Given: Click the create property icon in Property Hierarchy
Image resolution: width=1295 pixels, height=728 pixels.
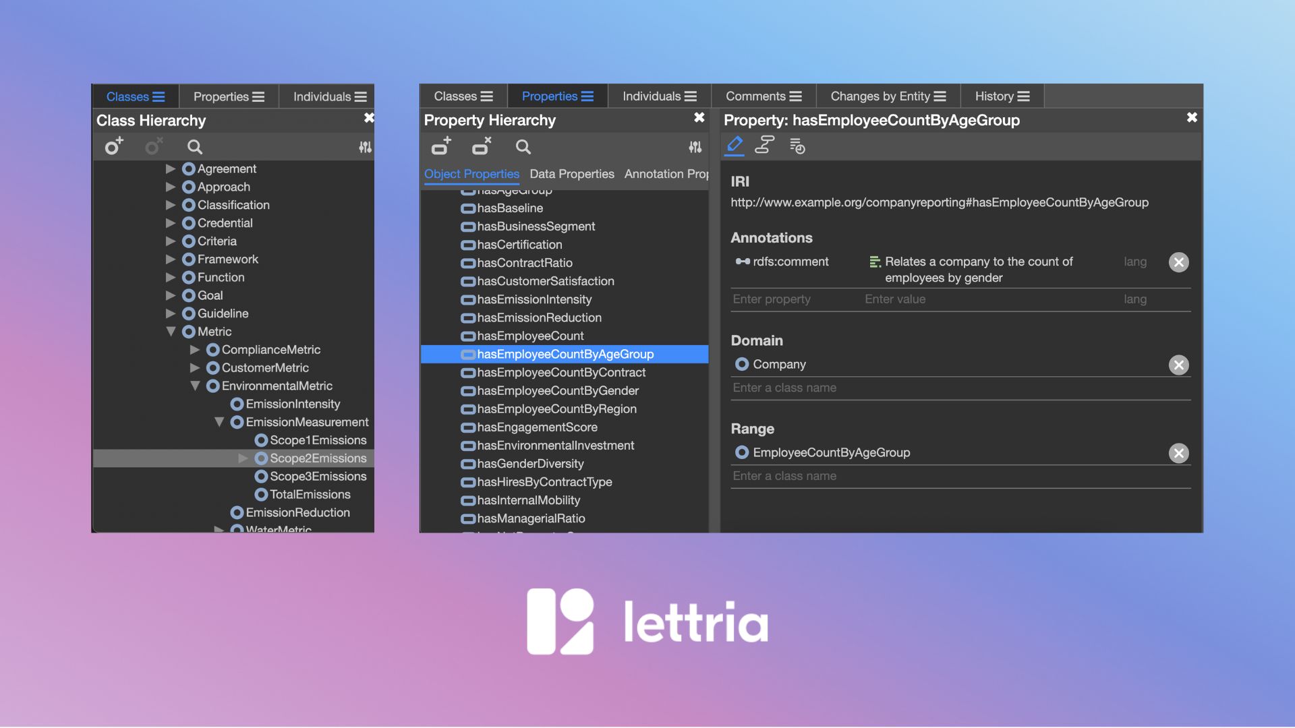Looking at the screenshot, I should coord(441,146).
